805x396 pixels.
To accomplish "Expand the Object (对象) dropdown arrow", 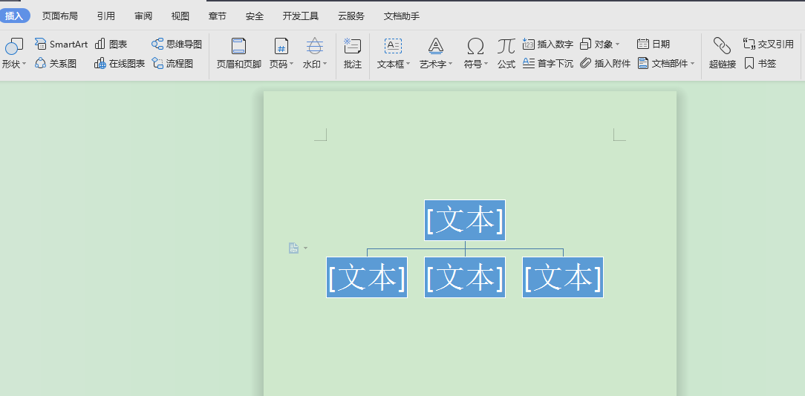I will tap(617, 44).
